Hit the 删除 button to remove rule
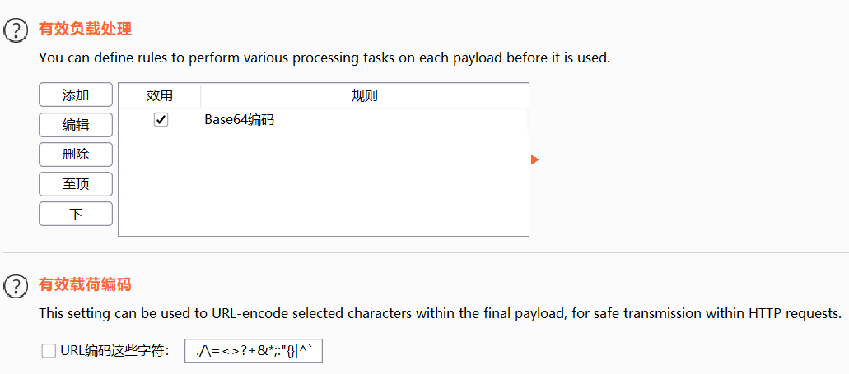849x374 pixels. click(76, 155)
